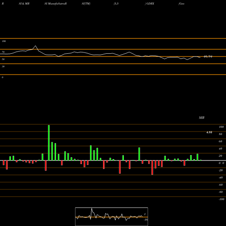Viewport: 226px width, 226px height.
Task: Select the 'SI(TM)' header label
Action: [86, 4]
